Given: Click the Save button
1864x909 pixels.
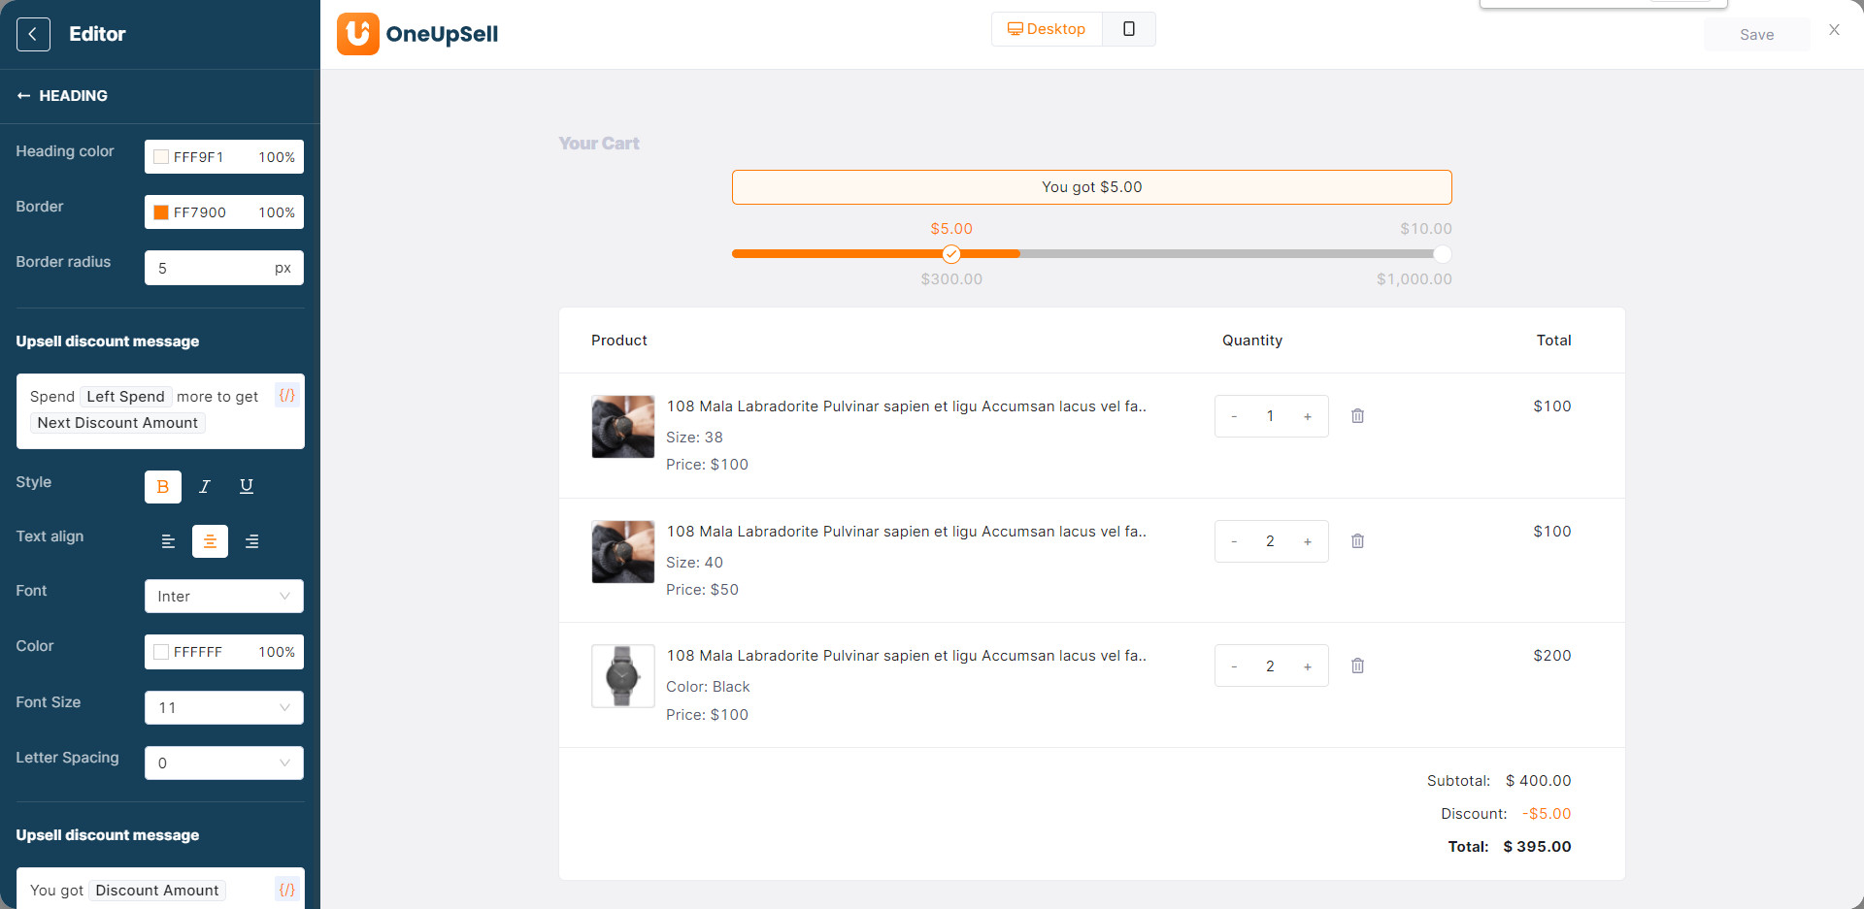Looking at the screenshot, I should 1756,35.
